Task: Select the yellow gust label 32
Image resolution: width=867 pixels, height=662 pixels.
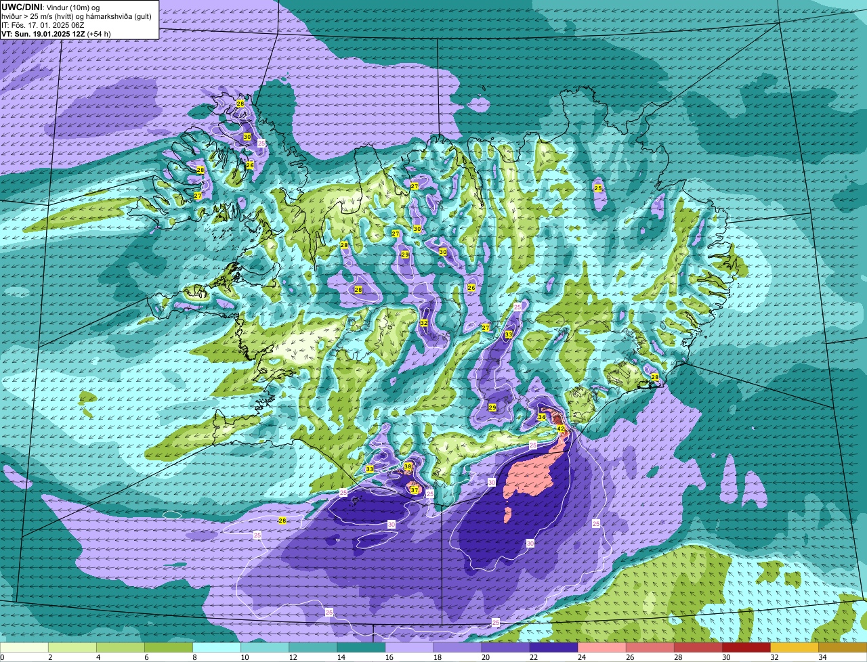Action: pyautogui.click(x=423, y=323)
